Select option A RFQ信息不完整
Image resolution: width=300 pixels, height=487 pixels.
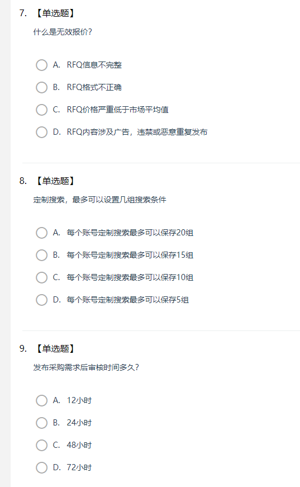41,65
